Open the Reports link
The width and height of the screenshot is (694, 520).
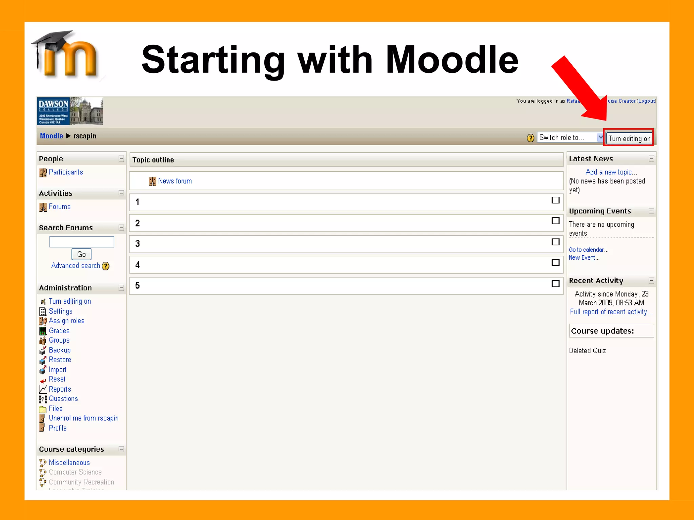60,389
